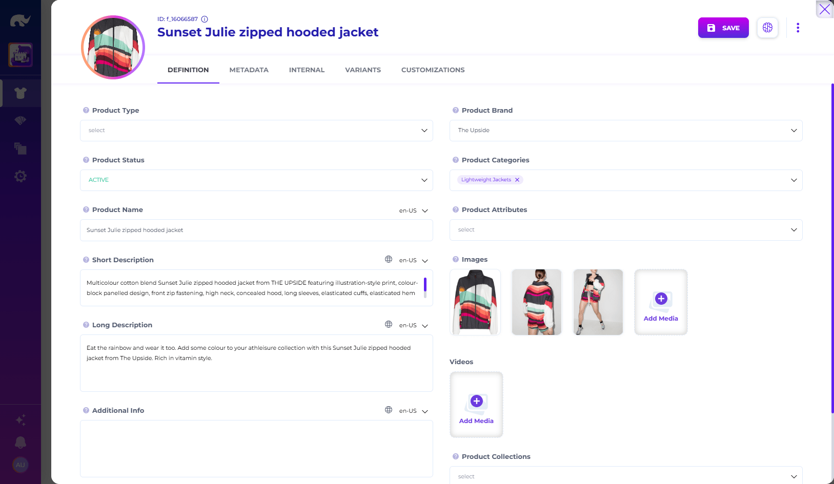Change Short Description language from en-US
The height and width of the screenshot is (484, 834).
click(x=413, y=260)
